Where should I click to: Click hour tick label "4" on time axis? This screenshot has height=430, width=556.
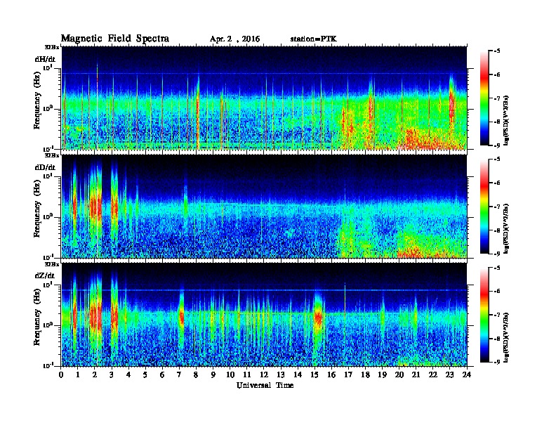[128, 374]
